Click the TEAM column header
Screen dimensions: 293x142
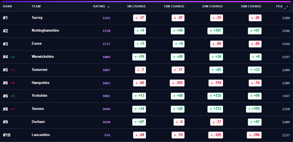[36, 6]
